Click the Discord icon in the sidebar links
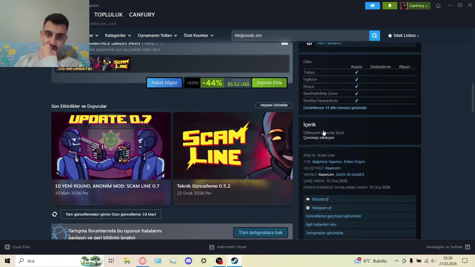 [308, 199]
